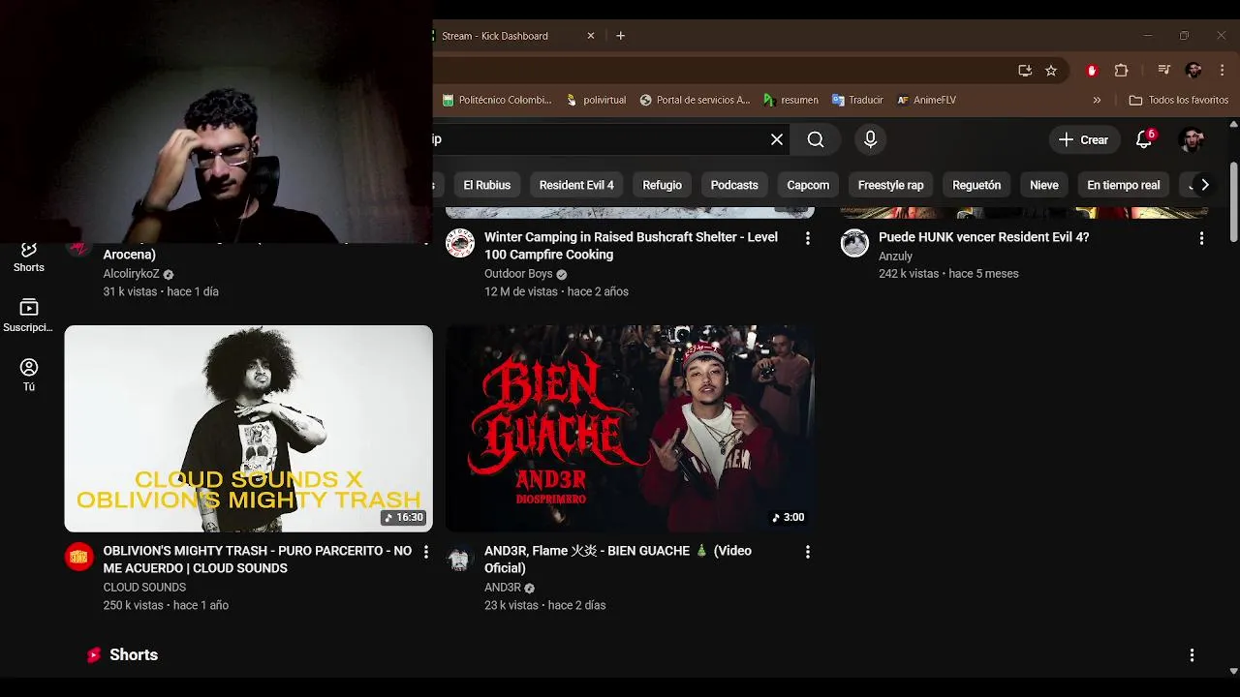Open the Outdoor Boys channel avatar

tap(460, 243)
